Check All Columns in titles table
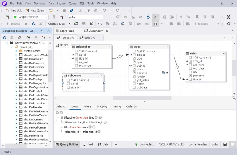Screen dimensions: 237x155 click(x=134, y=51)
